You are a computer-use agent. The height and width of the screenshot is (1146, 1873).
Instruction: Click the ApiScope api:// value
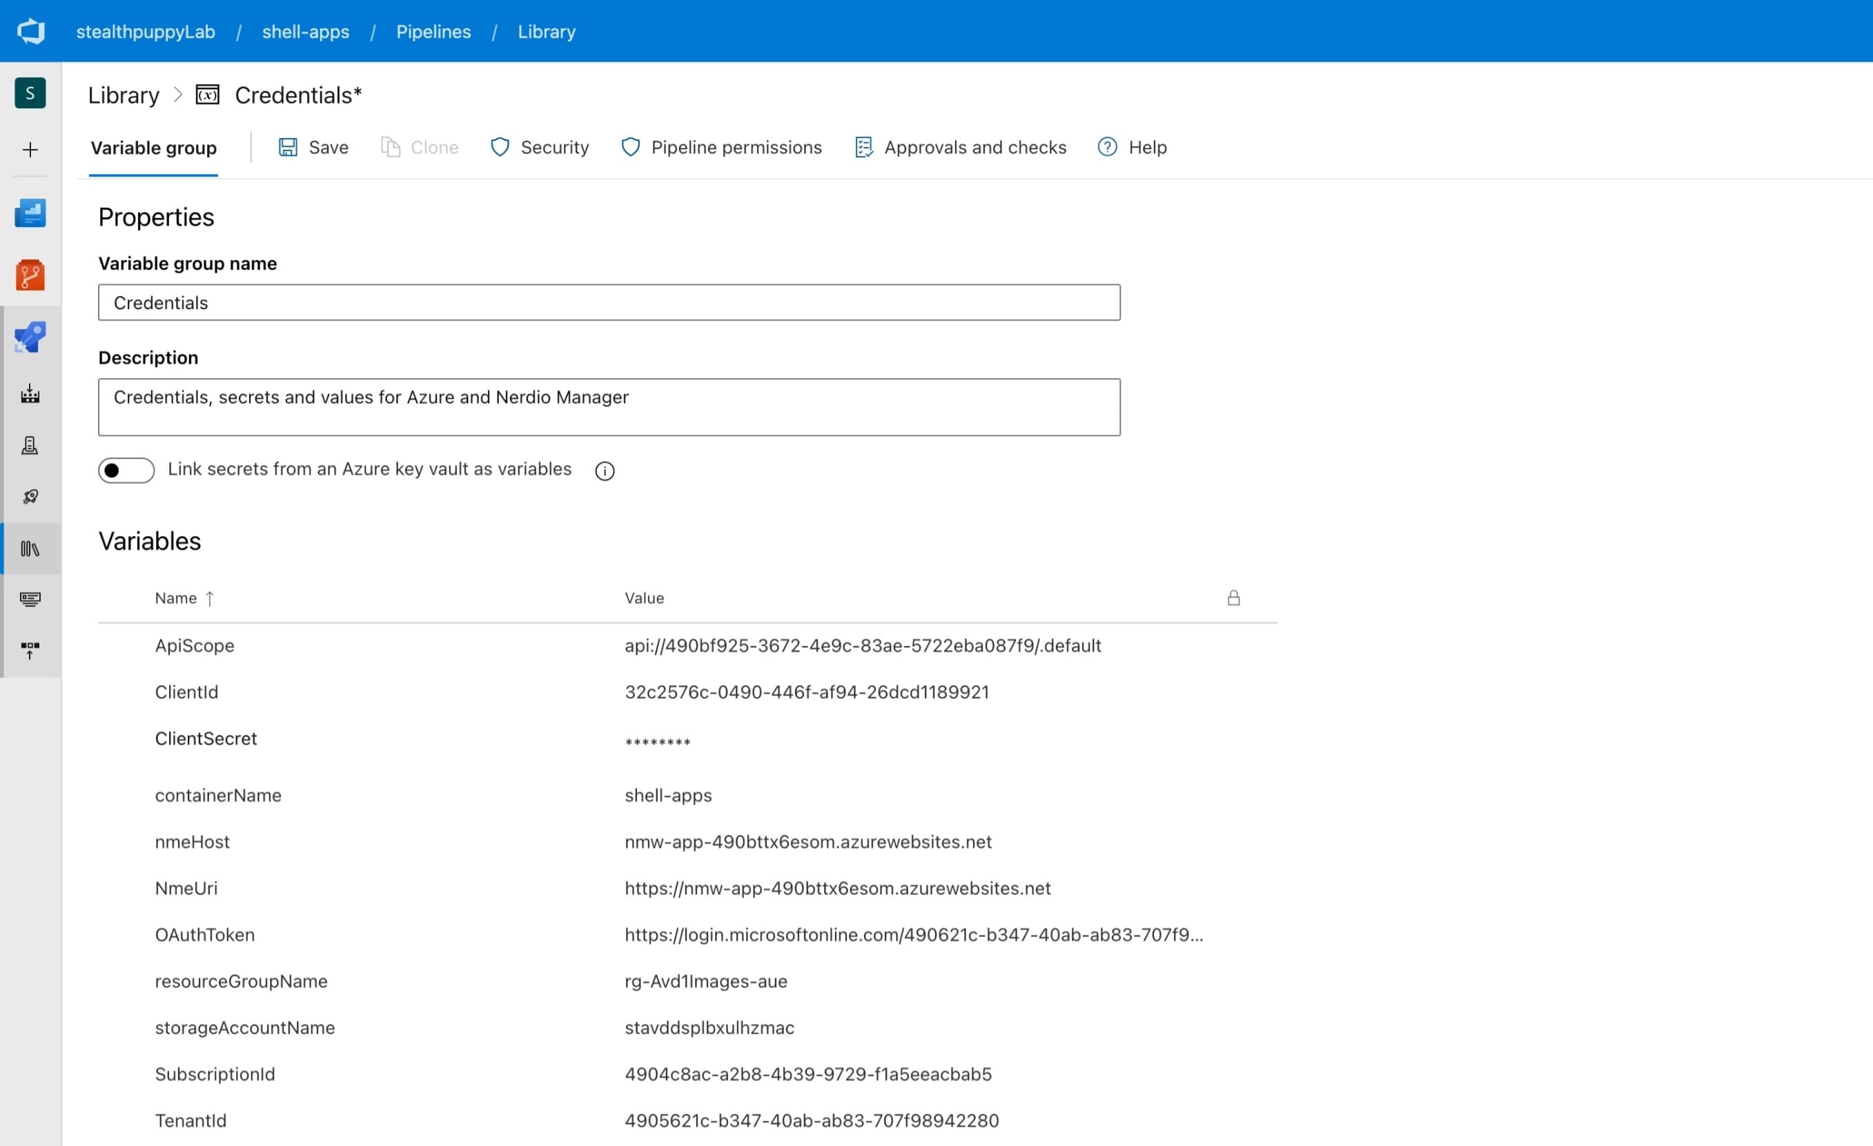pos(863,645)
